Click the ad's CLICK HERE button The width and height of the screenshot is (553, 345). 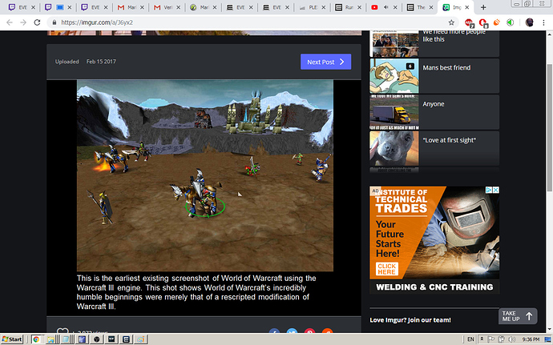pos(386,269)
